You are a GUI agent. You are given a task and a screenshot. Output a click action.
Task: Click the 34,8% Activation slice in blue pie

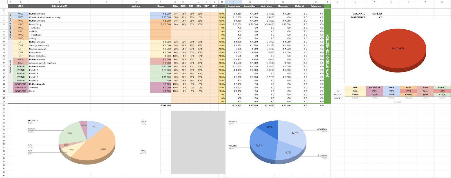[261, 144]
